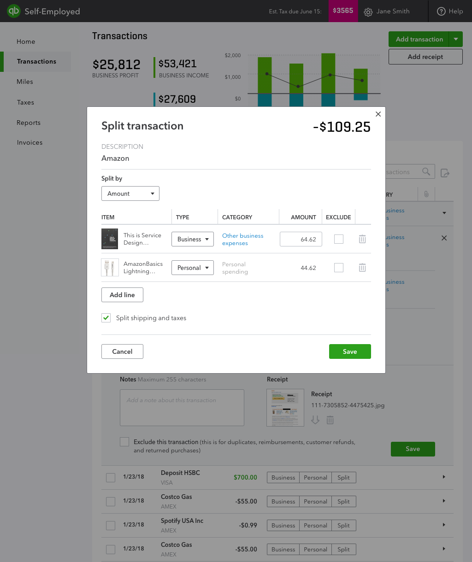Click Save button below receipt section
The width and height of the screenshot is (472, 562).
[x=413, y=449]
